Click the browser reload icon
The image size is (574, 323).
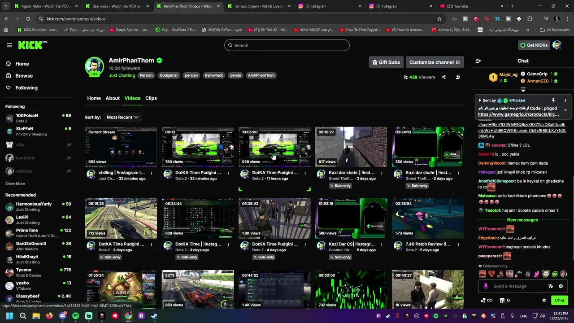(28, 19)
